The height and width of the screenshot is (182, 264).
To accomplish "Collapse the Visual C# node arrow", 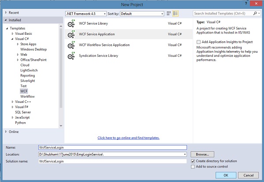I will click(12, 39).
